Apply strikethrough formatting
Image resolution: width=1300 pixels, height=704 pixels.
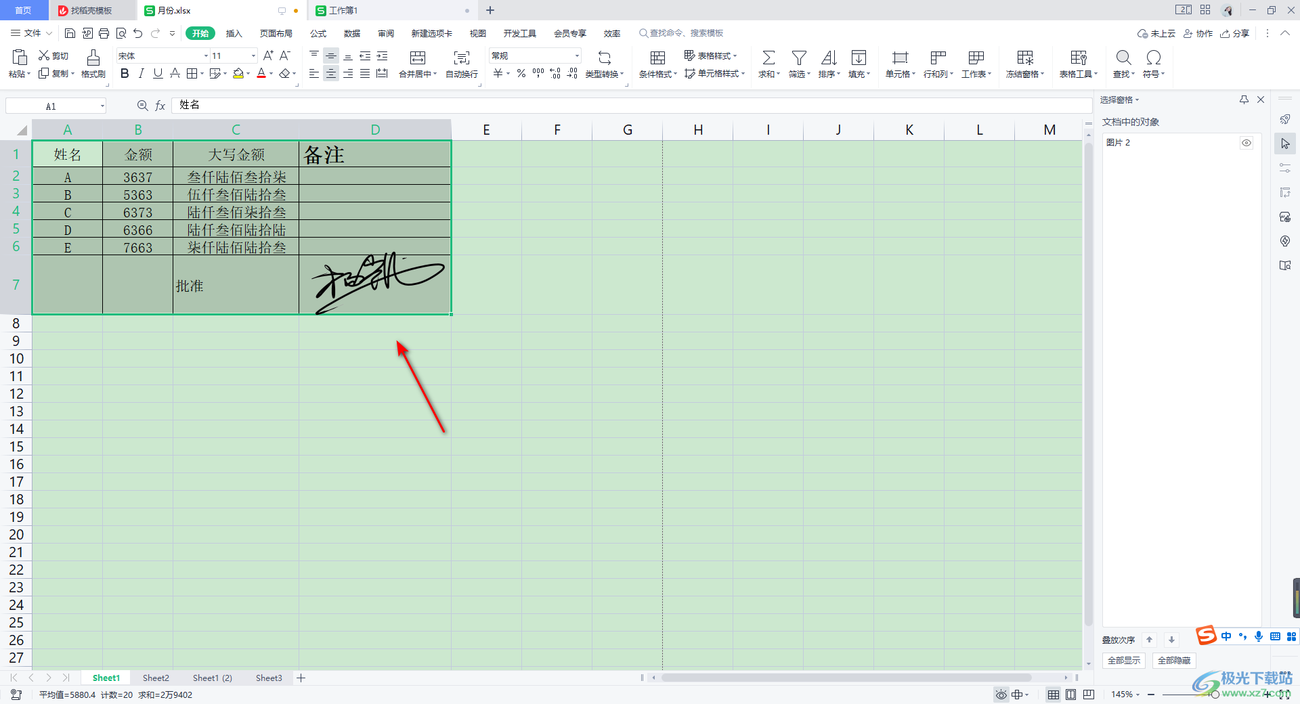pos(175,73)
